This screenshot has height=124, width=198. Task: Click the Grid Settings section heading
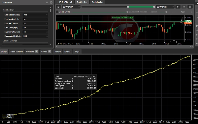click(9, 10)
